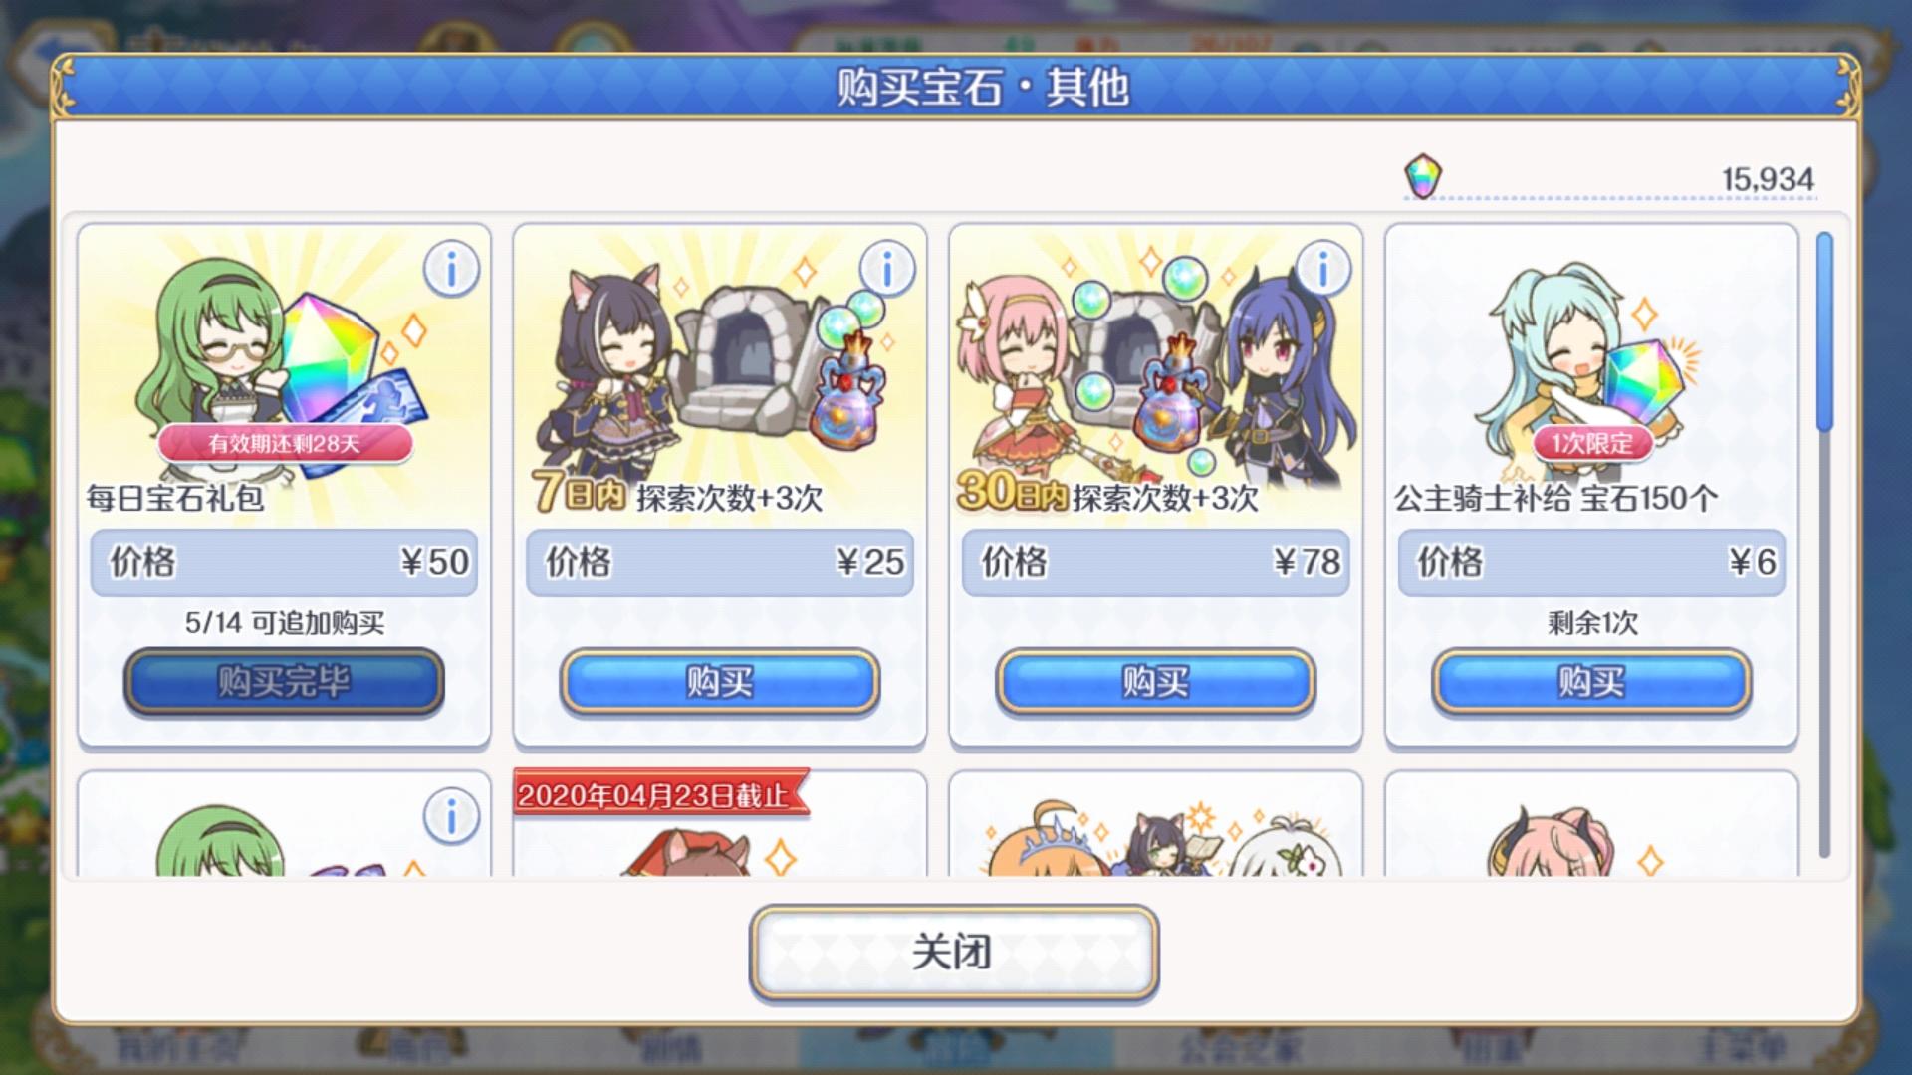Close the shop dialog with 关闭

[954, 952]
